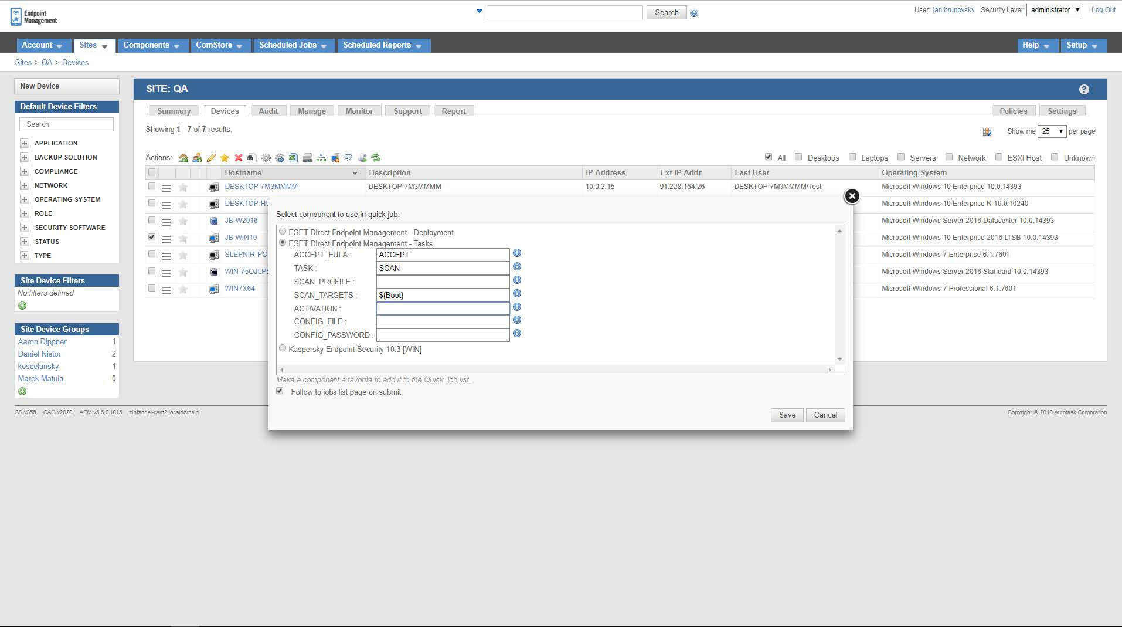Open the Daniel Nistor device group

click(39, 354)
